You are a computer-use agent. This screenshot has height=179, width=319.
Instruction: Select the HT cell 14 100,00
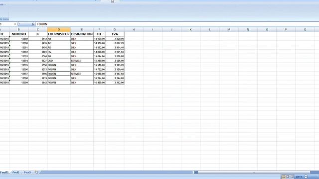pyautogui.click(x=99, y=39)
